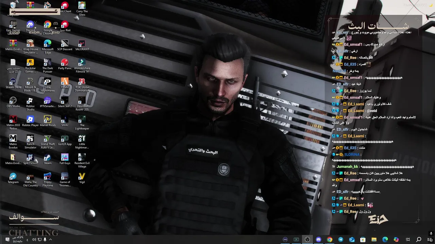The image size is (435, 244).
Task: Open Copilot from the taskbar
Action: pos(396,240)
